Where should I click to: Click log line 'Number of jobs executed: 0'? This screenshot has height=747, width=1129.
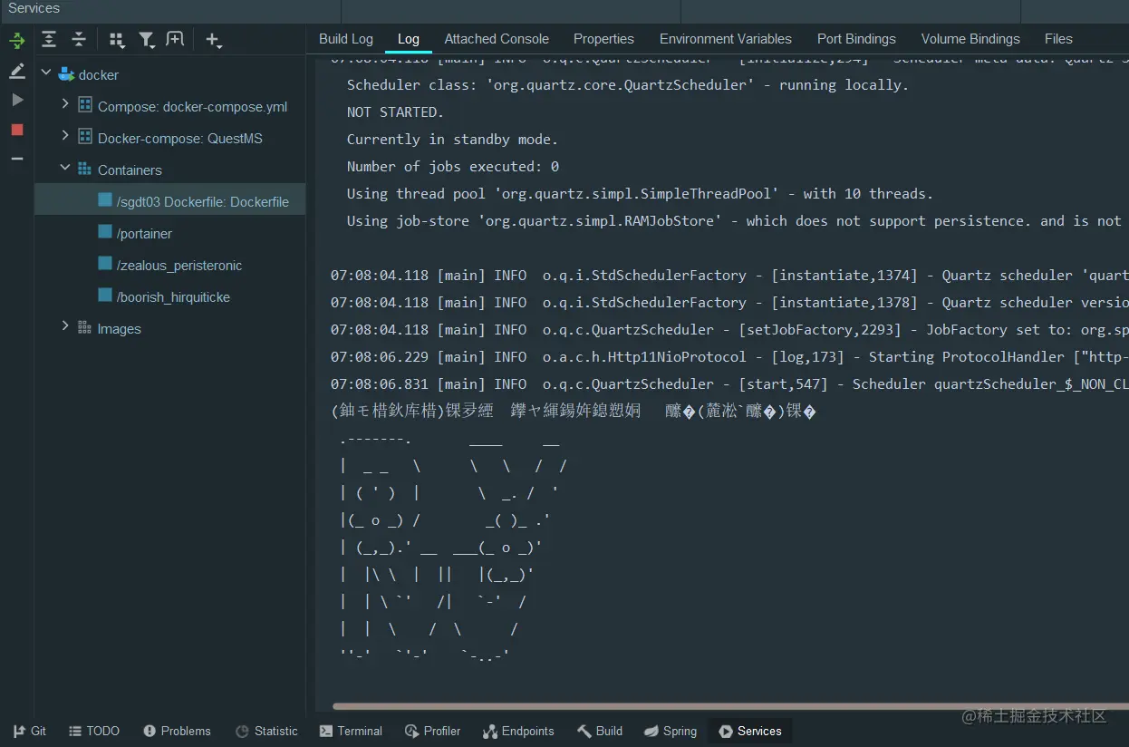tap(452, 167)
